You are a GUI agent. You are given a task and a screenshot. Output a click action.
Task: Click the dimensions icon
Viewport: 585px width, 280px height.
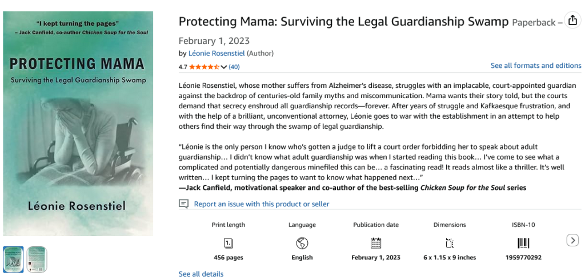coord(449,243)
